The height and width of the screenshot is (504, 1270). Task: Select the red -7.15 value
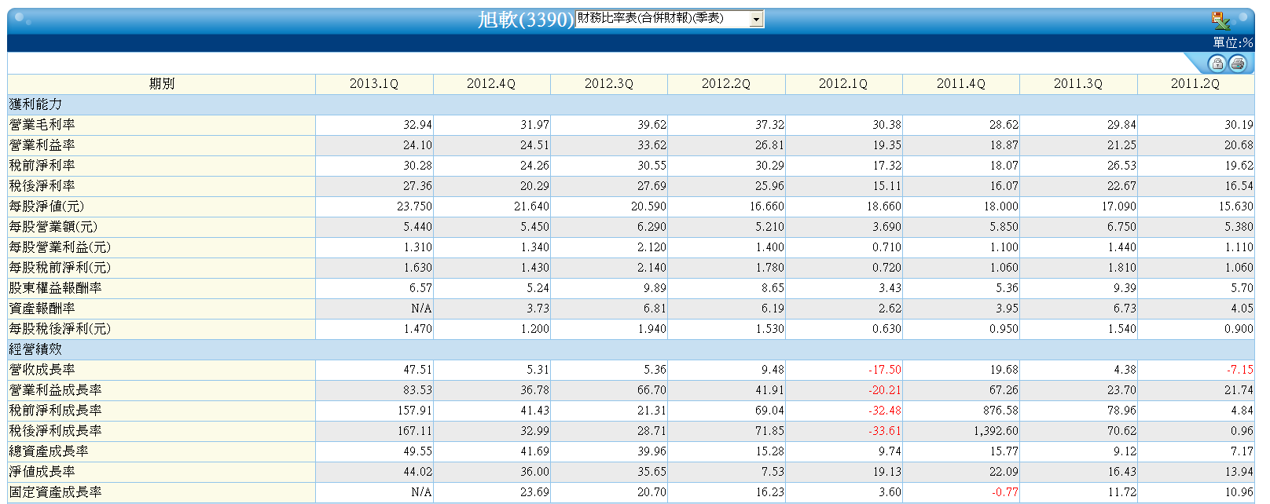click(1240, 370)
